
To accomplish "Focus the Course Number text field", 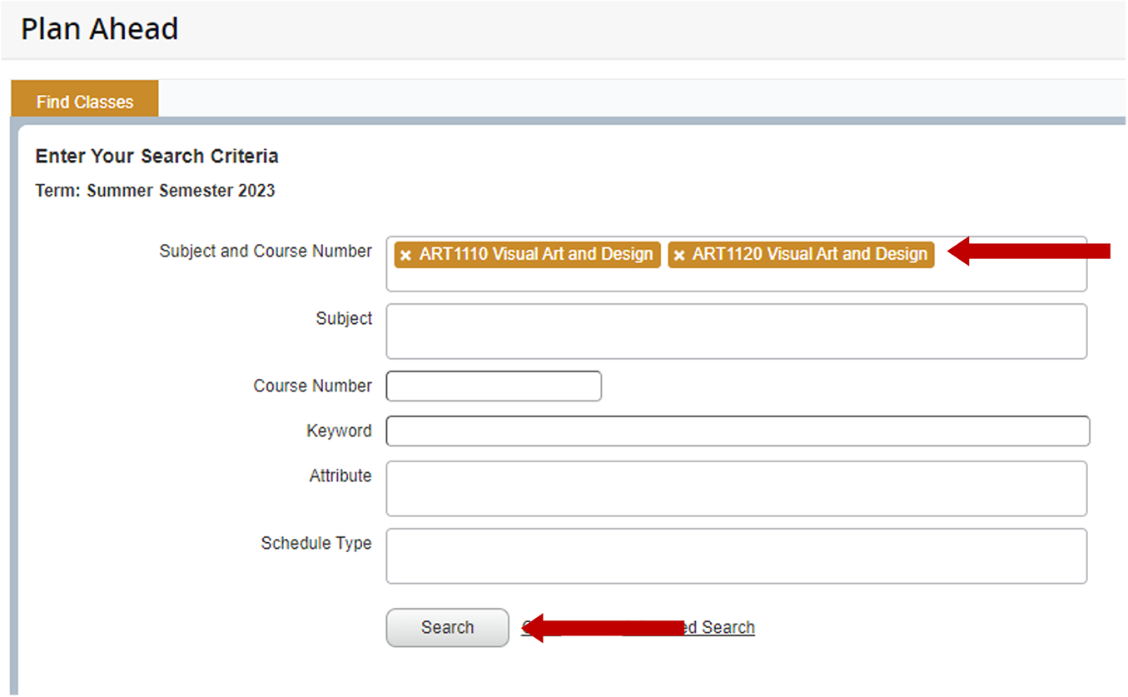I will click(x=494, y=386).
